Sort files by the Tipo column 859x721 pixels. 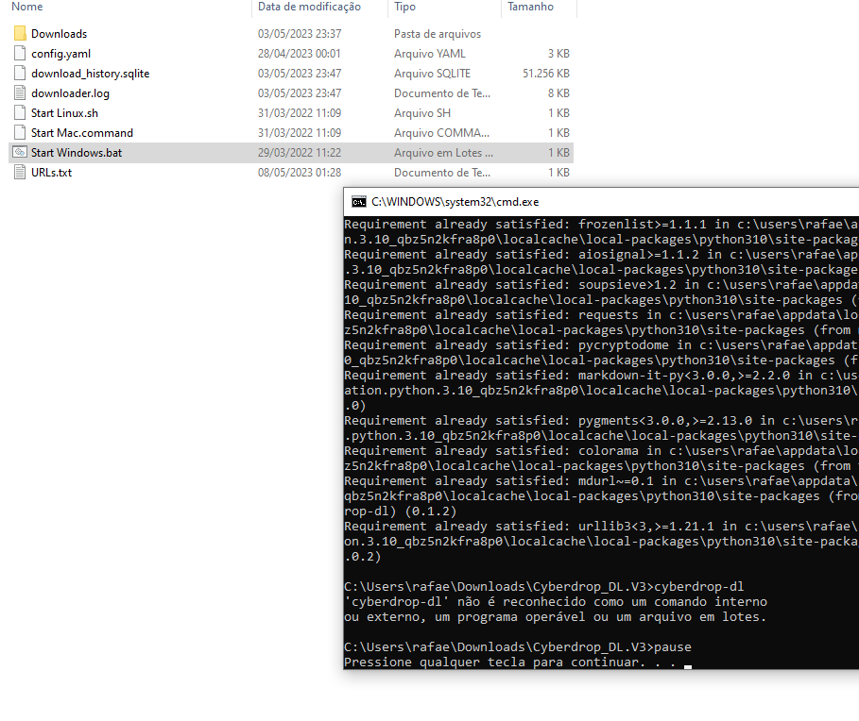[404, 7]
